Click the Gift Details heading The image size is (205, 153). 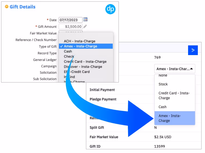click(23, 7)
